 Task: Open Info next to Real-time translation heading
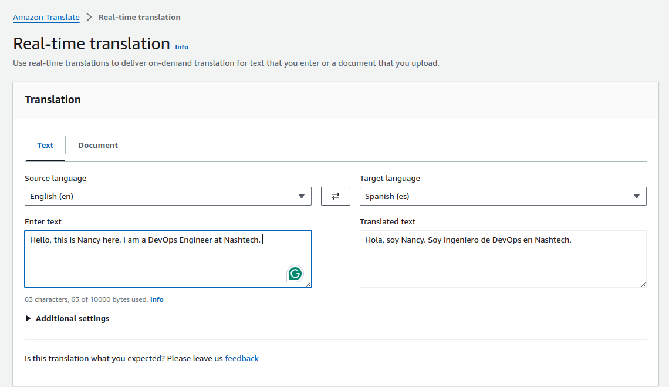[181, 47]
